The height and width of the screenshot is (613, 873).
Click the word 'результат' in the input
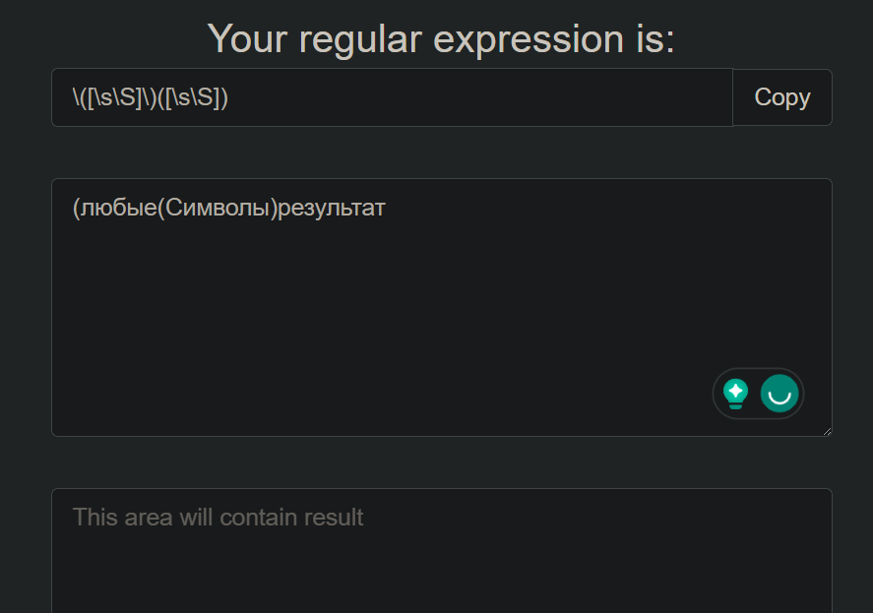(x=344, y=208)
